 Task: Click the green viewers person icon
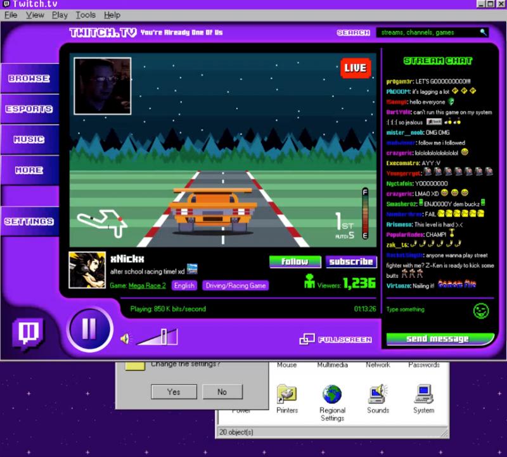[309, 281]
